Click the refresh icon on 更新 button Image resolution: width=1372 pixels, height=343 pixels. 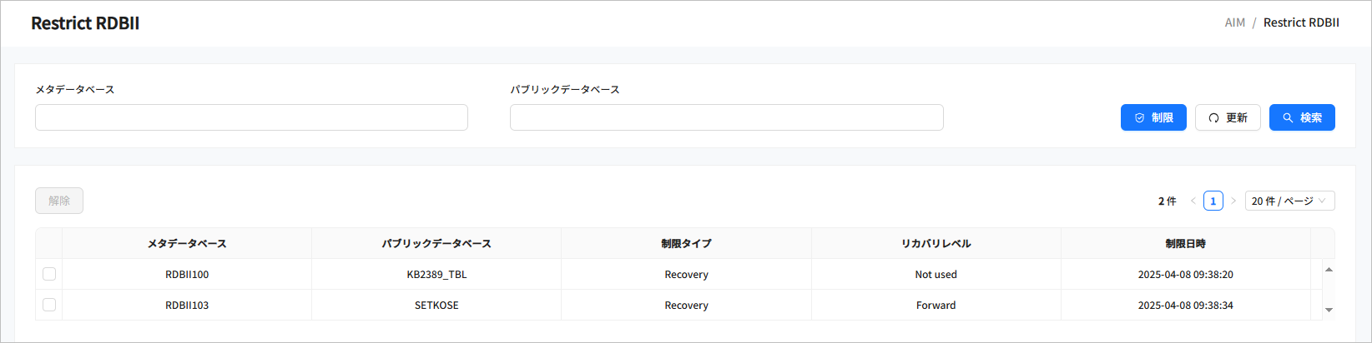[x=1213, y=118]
